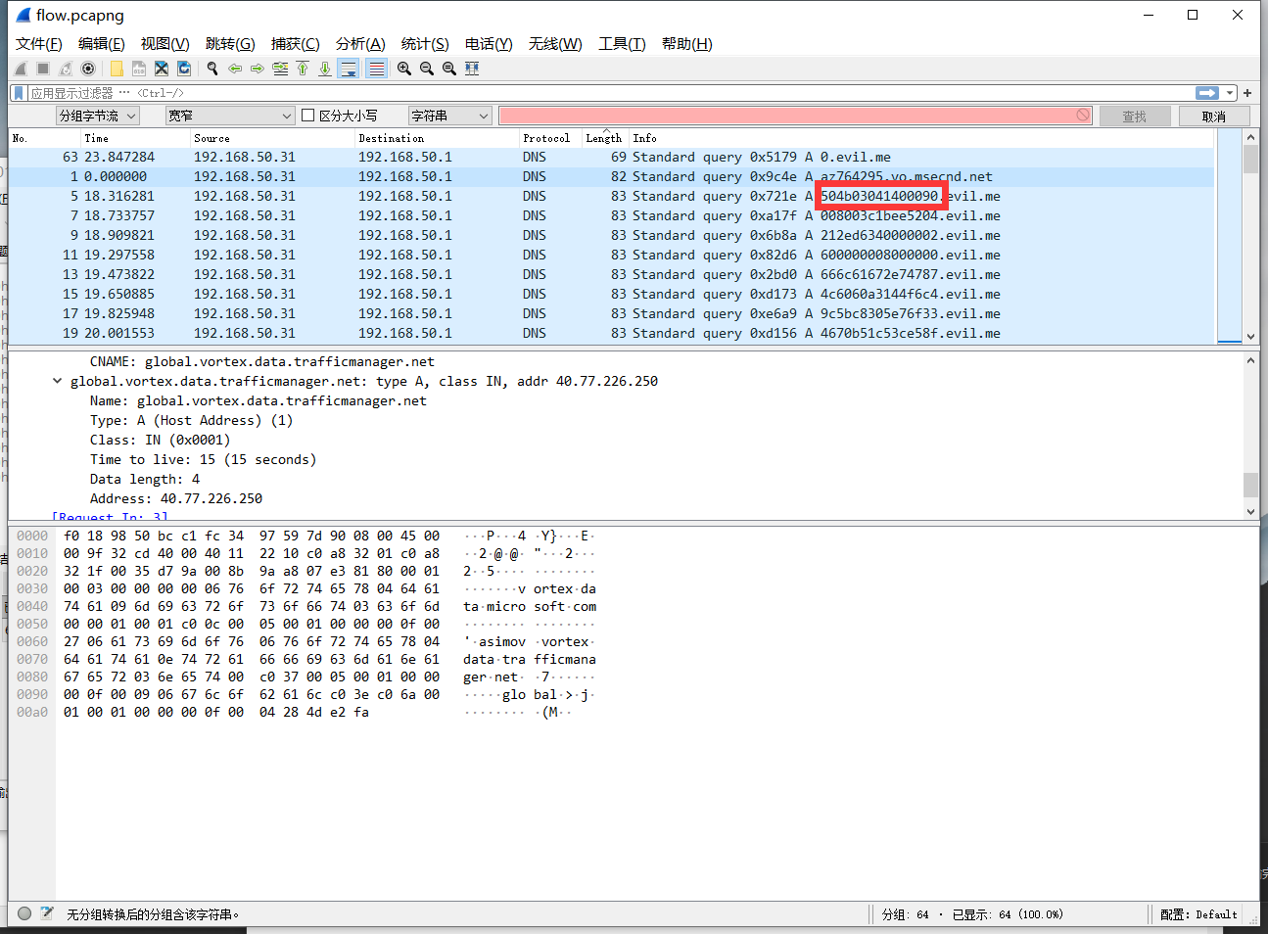This screenshot has width=1268, height=934.
Task: Collapse the global.vortex.data.trafficmanager.net record tree
Action: pyautogui.click(x=57, y=382)
